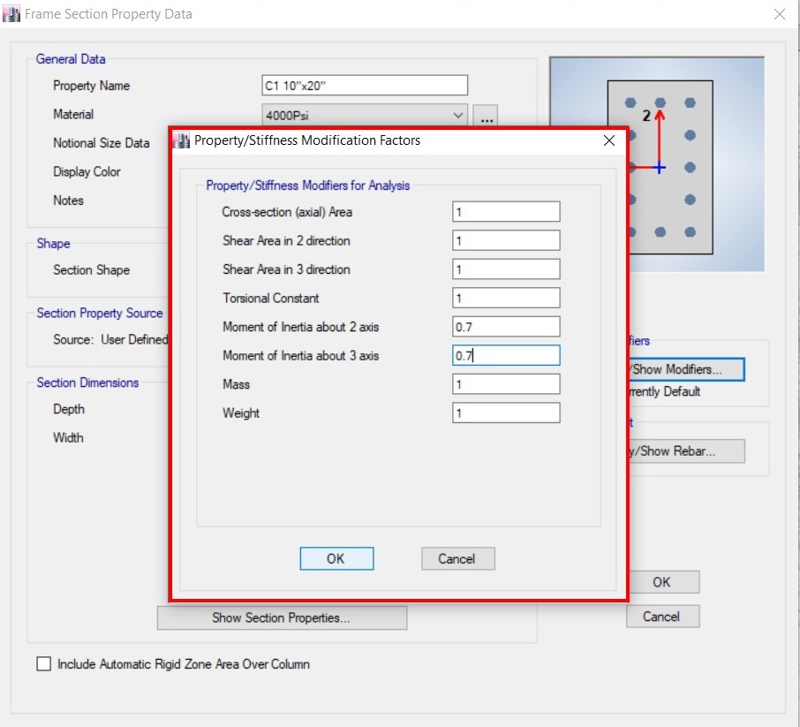Select the Moment of Inertia about 2 axis field

tap(505, 326)
